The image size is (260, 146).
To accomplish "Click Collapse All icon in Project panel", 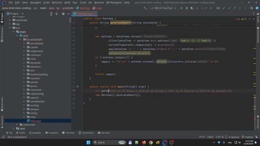I will click(56, 14).
